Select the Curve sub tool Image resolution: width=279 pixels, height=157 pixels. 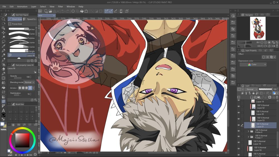coord(21,33)
